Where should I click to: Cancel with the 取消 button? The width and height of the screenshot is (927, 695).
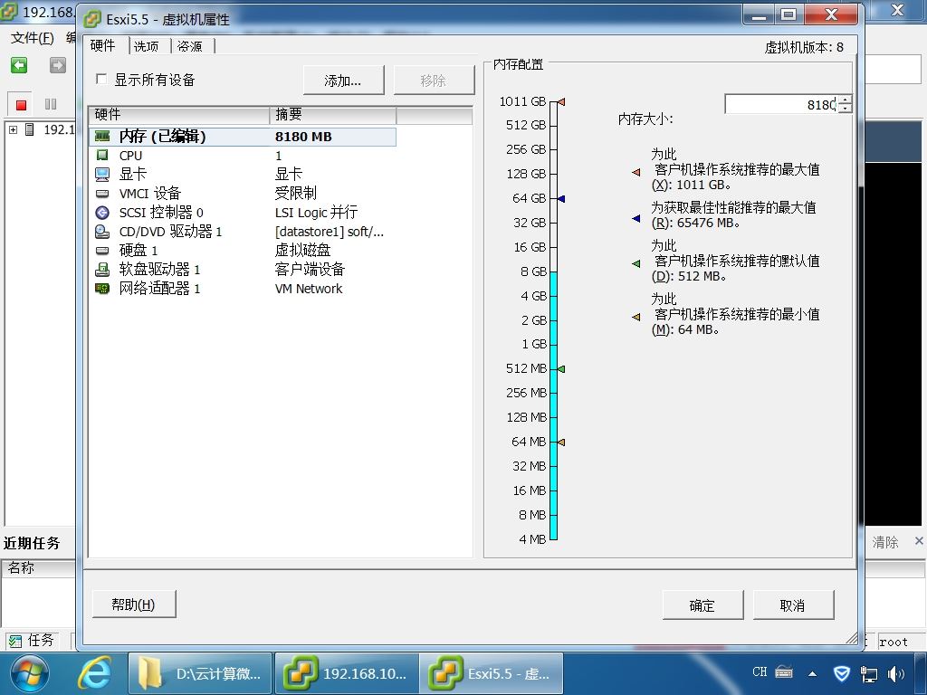[x=793, y=605]
